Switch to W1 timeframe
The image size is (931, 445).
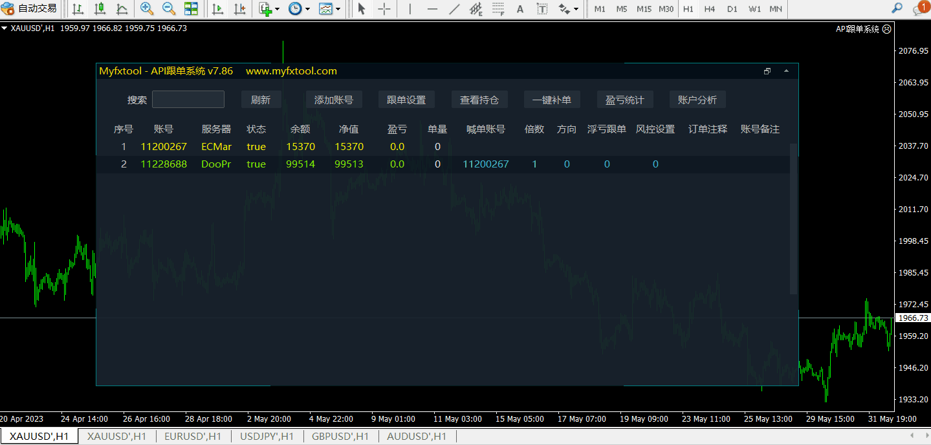[754, 9]
